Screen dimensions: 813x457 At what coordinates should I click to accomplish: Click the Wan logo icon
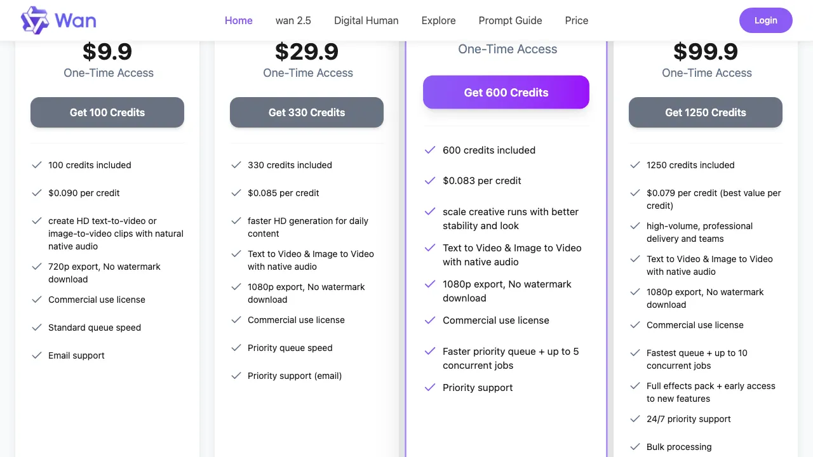35,20
